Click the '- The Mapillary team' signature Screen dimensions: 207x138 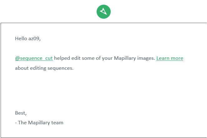[39, 123]
